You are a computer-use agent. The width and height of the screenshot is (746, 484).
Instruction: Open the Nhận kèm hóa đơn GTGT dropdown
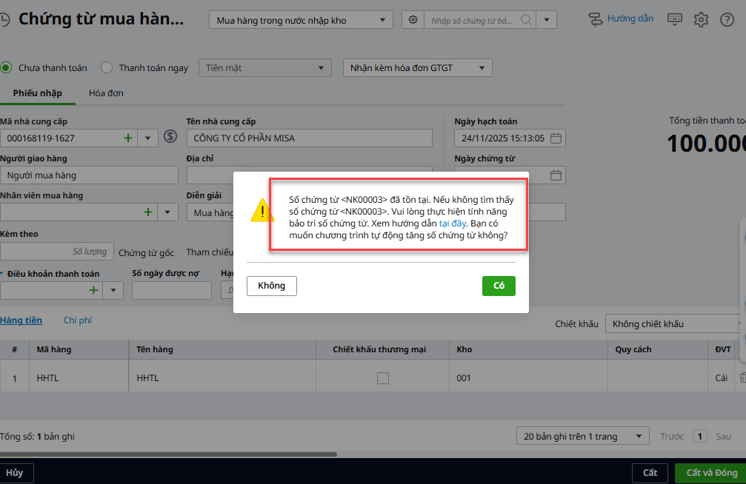point(417,68)
